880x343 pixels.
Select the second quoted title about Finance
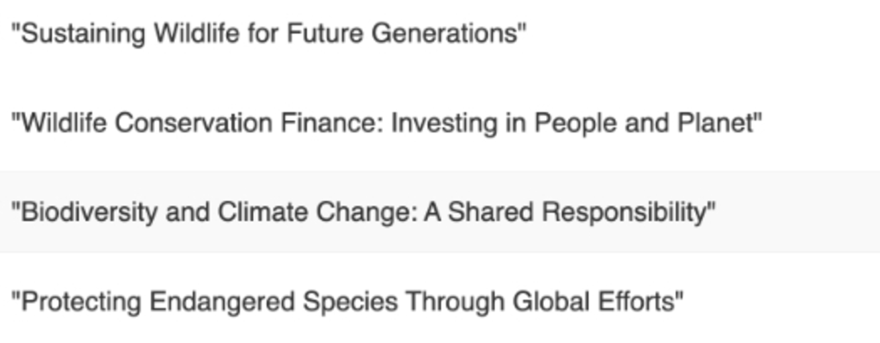440,123
